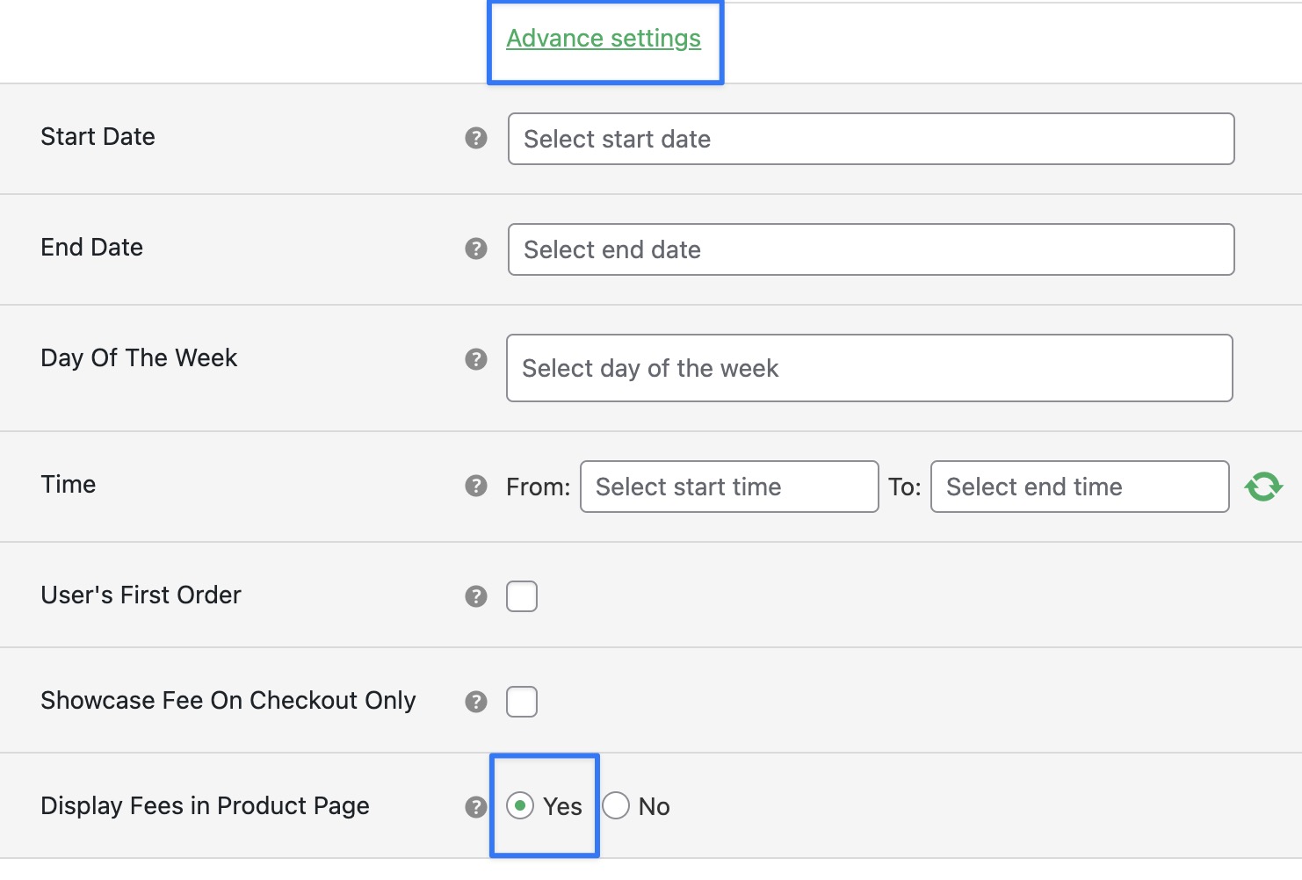The width and height of the screenshot is (1302, 880).
Task: Open the Select start time field
Action: [x=729, y=487]
